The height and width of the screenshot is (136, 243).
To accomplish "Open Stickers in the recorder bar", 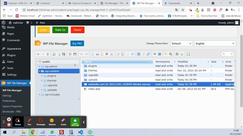I will tap(52, 122).
